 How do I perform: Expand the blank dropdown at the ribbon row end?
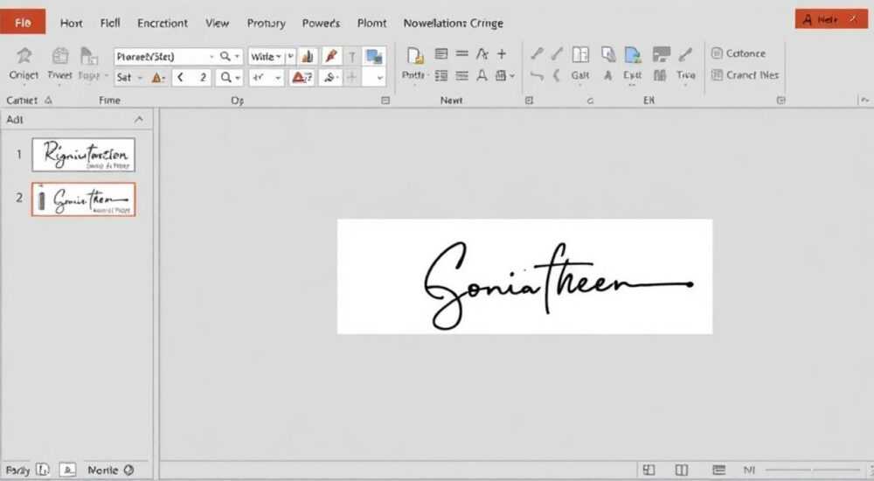click(x=373, y=78)
